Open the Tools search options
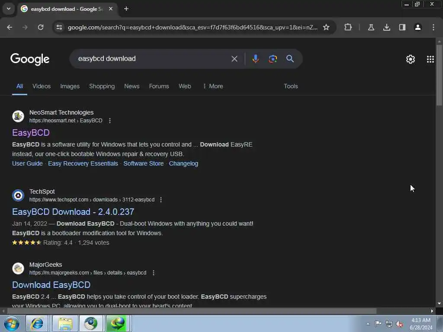Screen dimensions: 443x332 pyautogui.click(x=291, y=86)
